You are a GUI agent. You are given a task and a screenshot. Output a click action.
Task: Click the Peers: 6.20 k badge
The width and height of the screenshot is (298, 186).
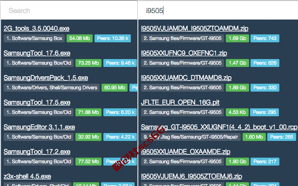[120, 113]
